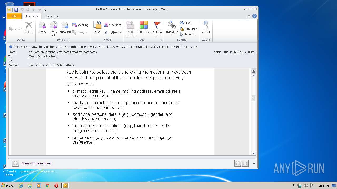Click the Reply All icon
Screen dimensions: 337x189
(53, 29)
